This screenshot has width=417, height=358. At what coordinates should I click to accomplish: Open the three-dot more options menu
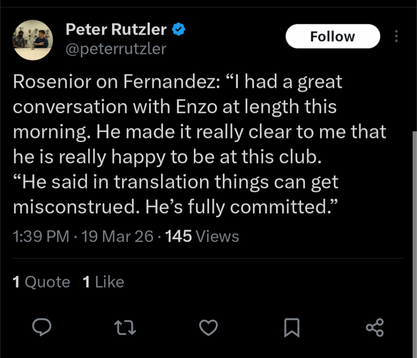click(397, 36)
